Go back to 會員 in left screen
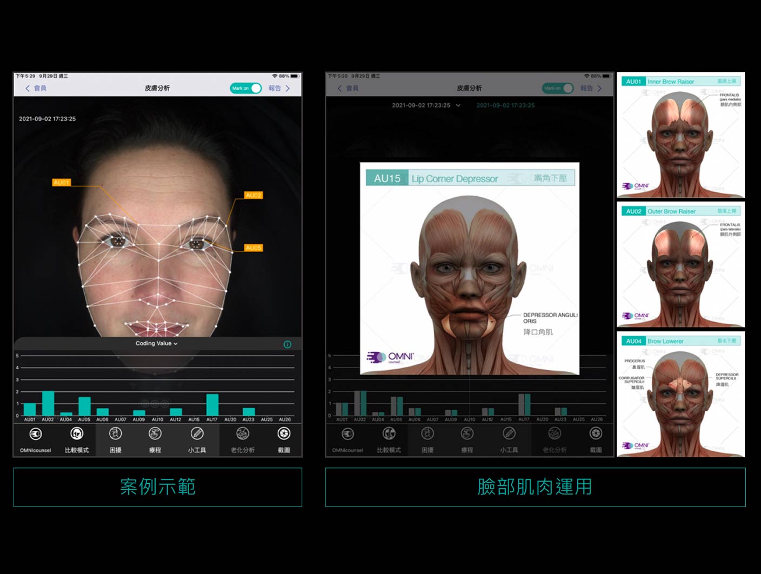The width and height of the screenshot is (761, 574). pos(36,88)
